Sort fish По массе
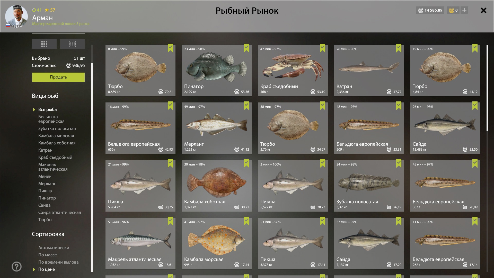 [48, 255]
